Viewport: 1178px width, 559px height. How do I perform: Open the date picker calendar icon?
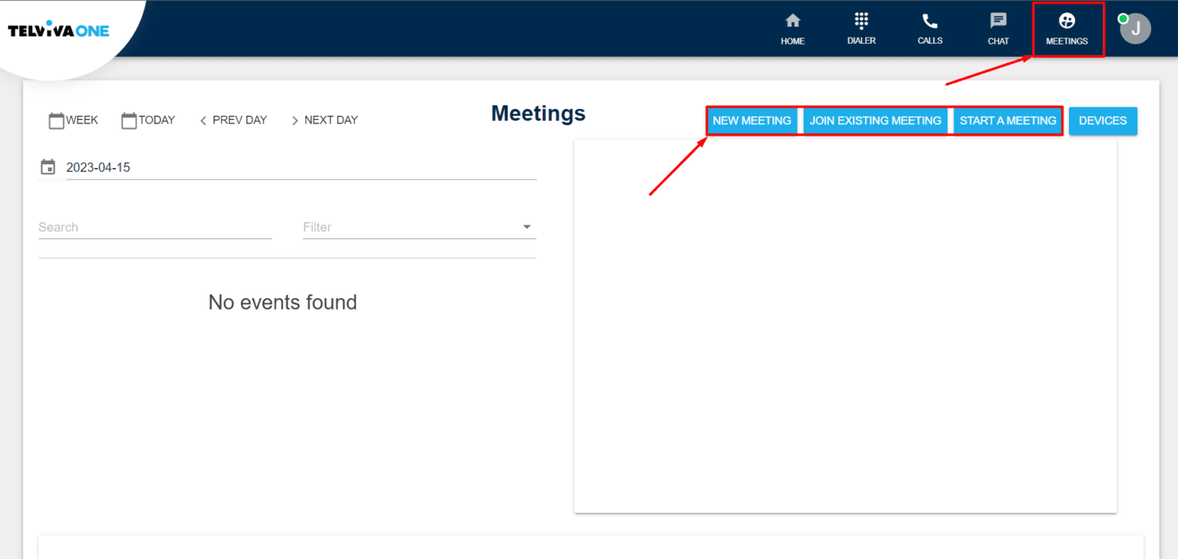[48, 166]
